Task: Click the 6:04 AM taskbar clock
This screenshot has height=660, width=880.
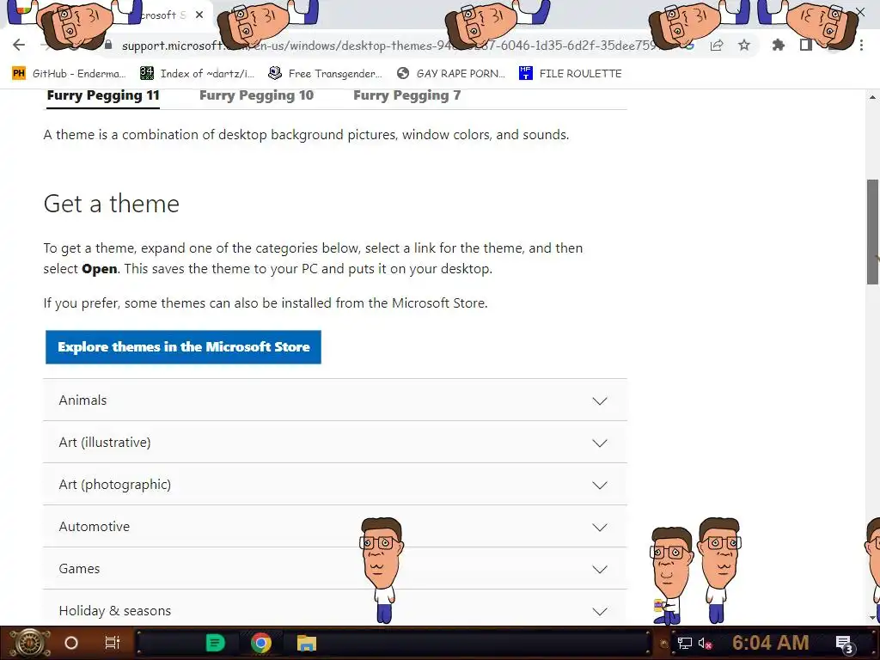Action: pos(771,643)
